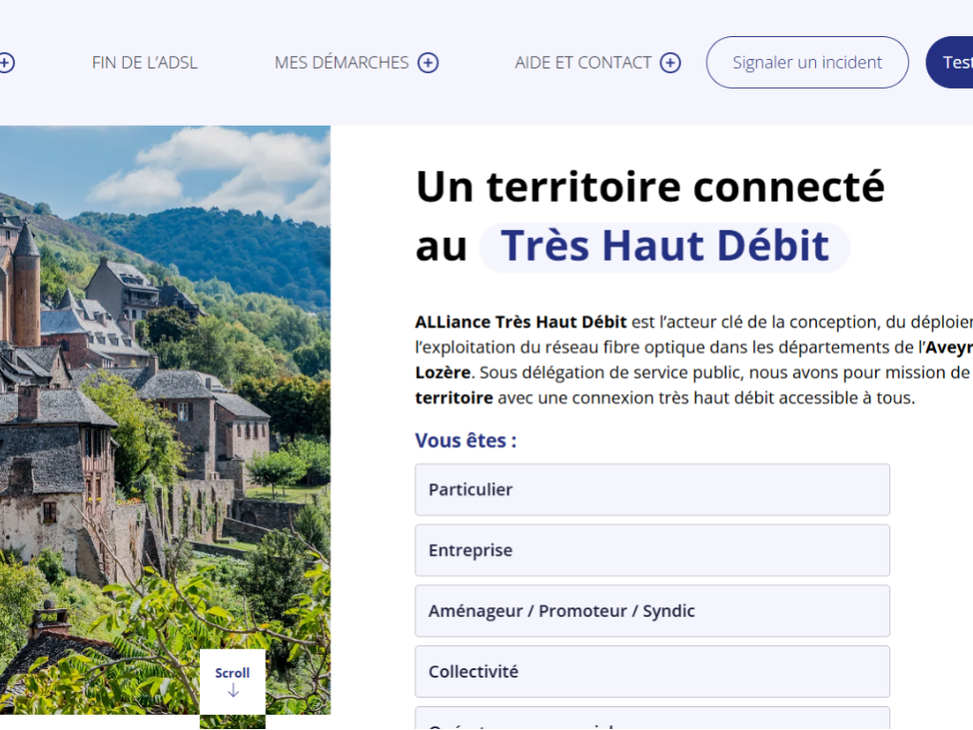Screen dimensions: 973x730
Task: Select the Entreprise option
Action: click(652, 550)
